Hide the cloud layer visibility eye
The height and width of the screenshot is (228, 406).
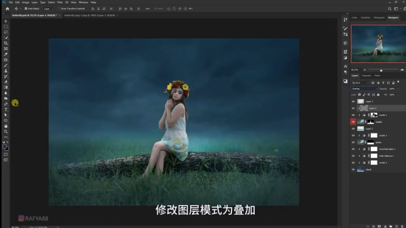click(353, 169)
